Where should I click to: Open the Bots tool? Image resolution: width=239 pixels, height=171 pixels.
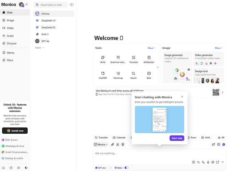pos(149,75)
